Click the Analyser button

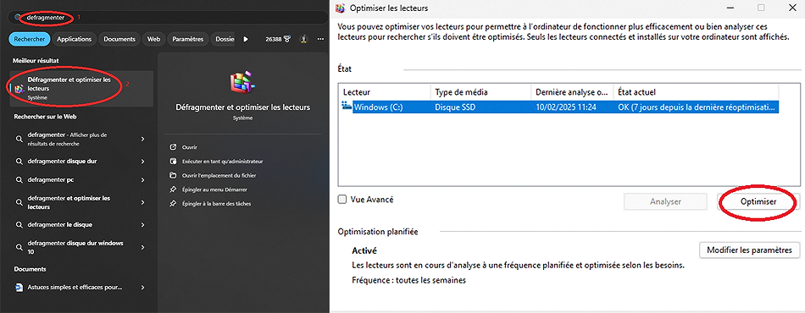(x=665, y=202)
